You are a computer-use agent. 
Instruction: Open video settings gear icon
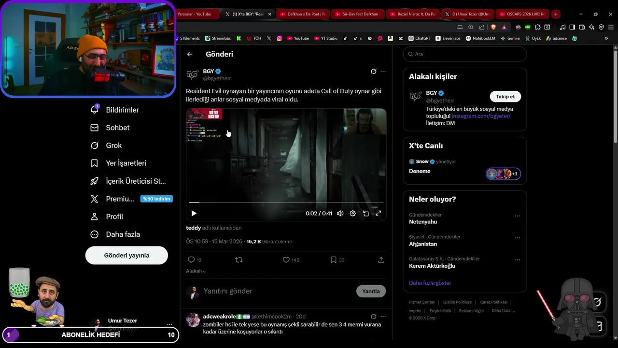353,213
